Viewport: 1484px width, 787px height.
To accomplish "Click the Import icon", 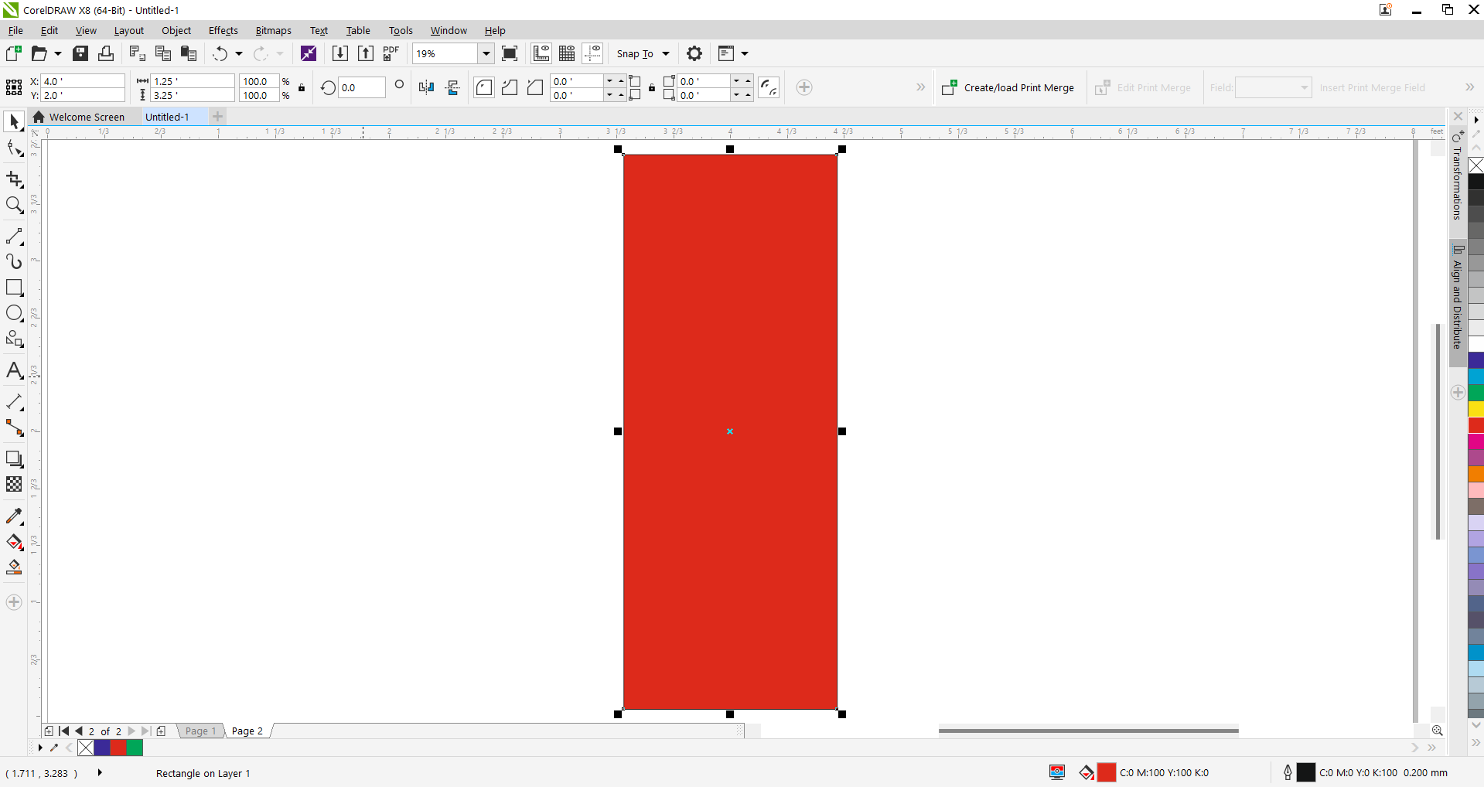I will pos(339,53).
